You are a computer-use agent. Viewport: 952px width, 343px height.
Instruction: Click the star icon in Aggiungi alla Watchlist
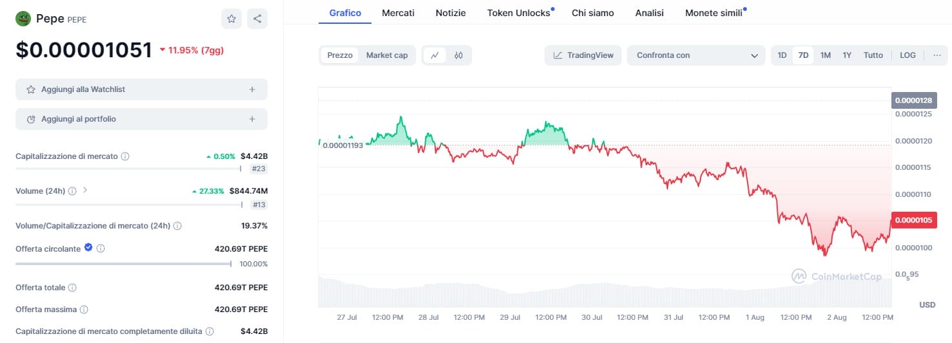tap(30, 89)
